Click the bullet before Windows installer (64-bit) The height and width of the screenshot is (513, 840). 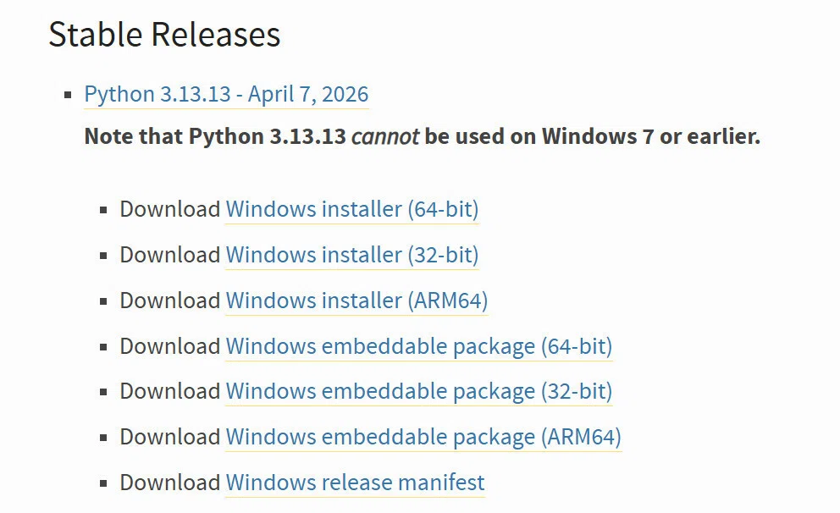coord(103,211)
